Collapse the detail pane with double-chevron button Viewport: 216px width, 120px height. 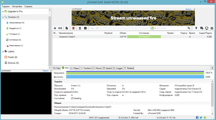[212, 68]
